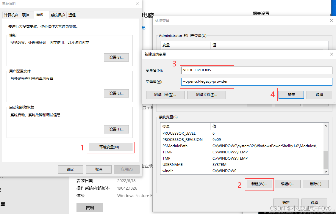Click the system variables scrollbar thumb
This screenshot has width=336, height=214.
tap(326, 160)
